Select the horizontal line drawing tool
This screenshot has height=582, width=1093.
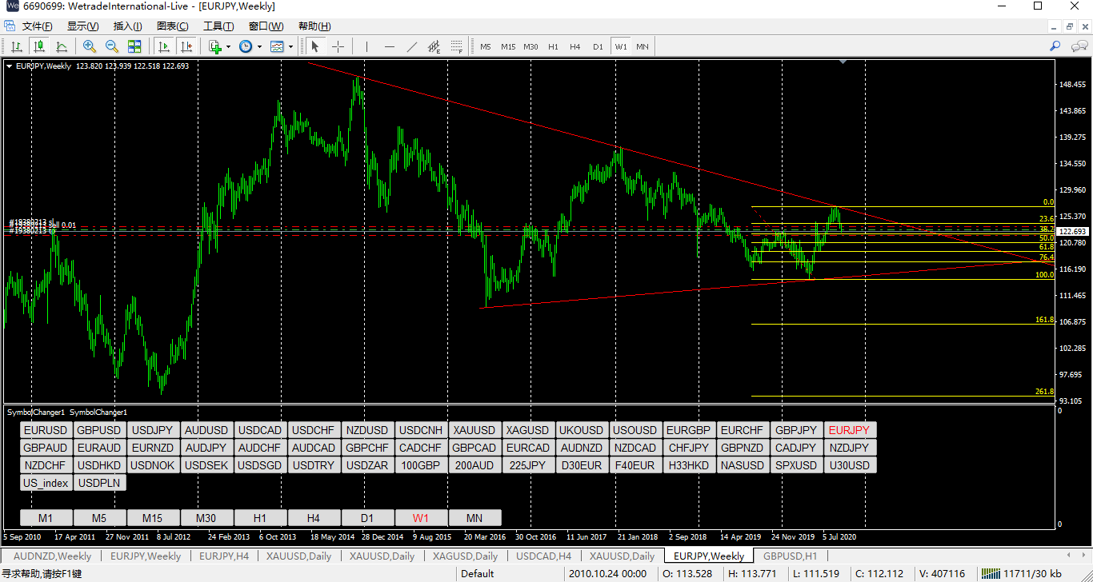tap(390, 46)
